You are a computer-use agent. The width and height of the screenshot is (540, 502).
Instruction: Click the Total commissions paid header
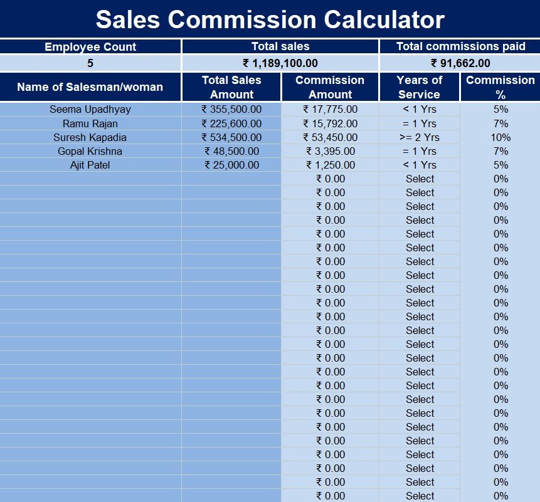(x=460, y=46)
